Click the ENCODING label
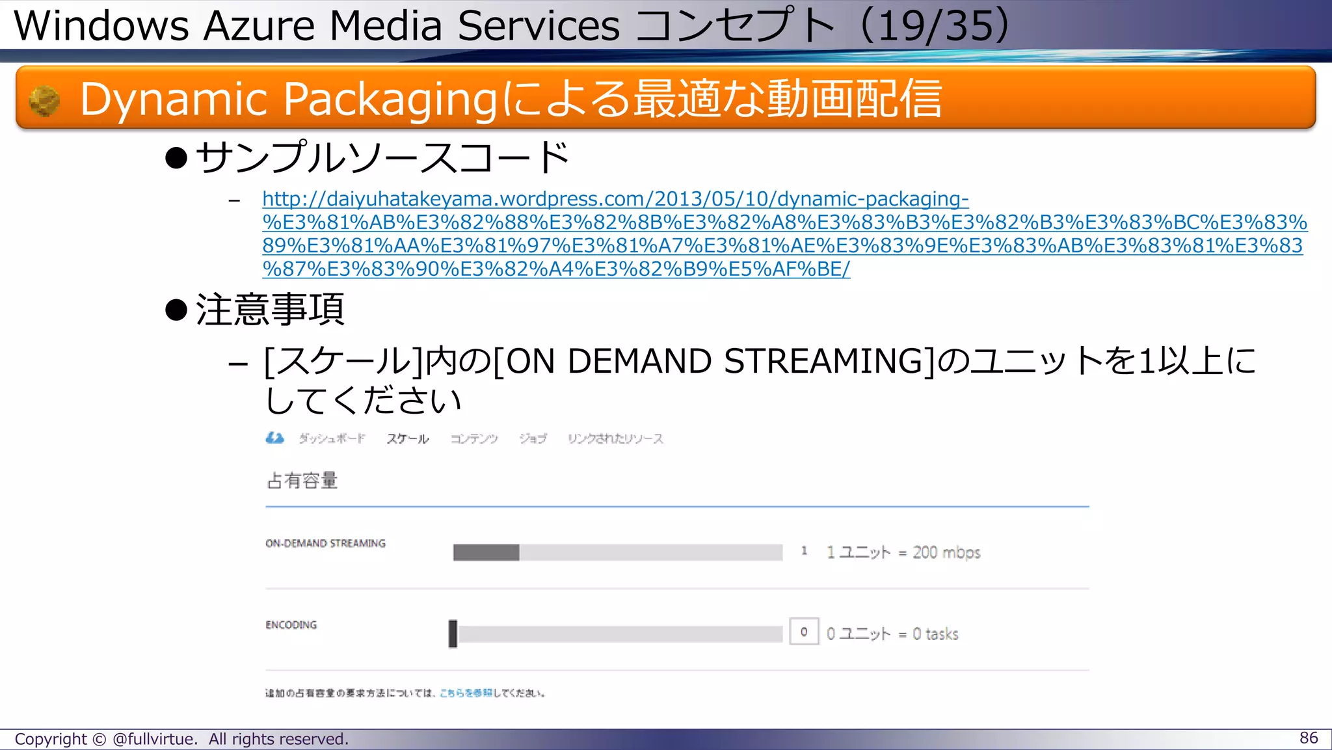This screenshot has height=750, width=1332. (291, 624)
